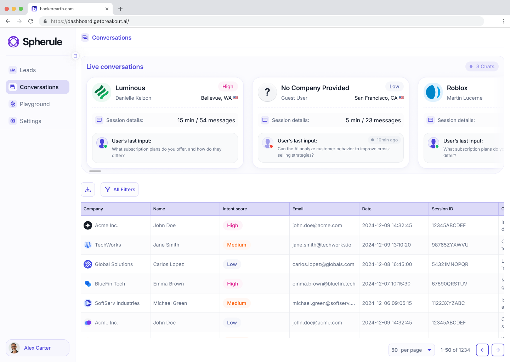Open the browser three-dot menu
This screenshot has width=510, height=362.
[504, 21]
